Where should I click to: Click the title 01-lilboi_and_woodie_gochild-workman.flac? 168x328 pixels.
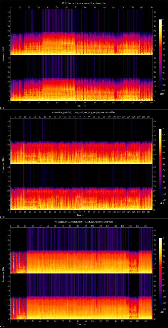click(x=84, y=3)
